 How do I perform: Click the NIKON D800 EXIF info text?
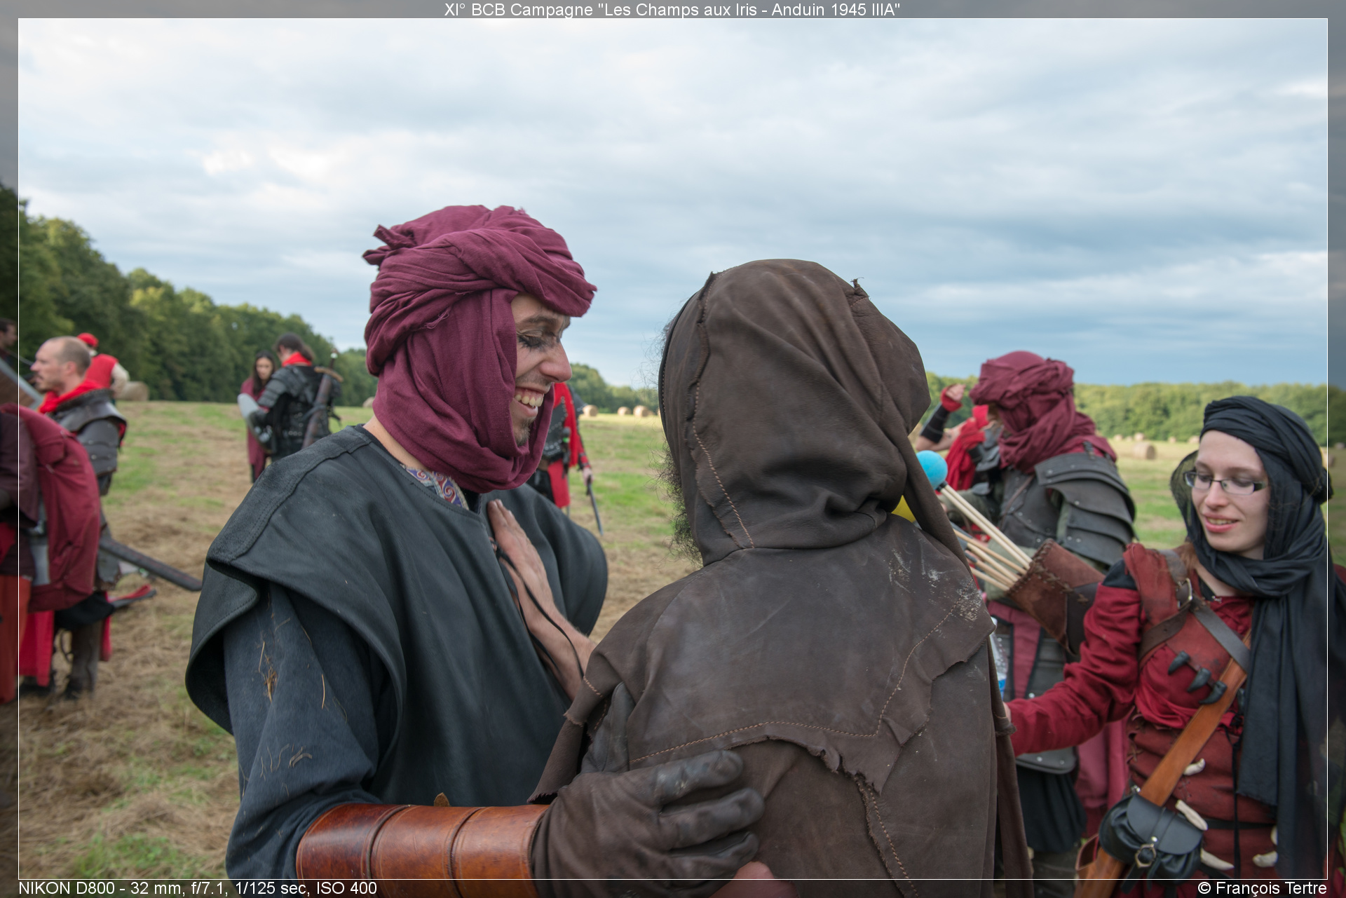pos(198,888)
